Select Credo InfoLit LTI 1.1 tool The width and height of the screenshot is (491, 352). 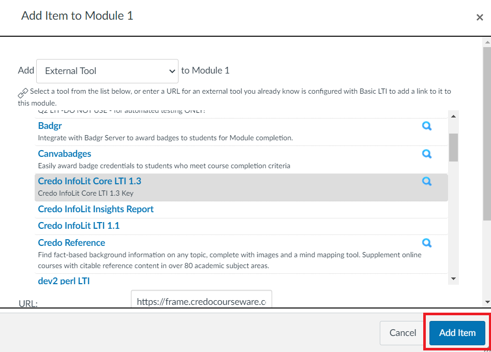79,226
